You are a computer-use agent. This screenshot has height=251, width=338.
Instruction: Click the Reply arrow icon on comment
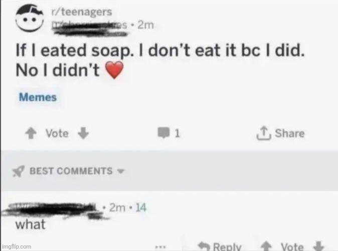204,246
